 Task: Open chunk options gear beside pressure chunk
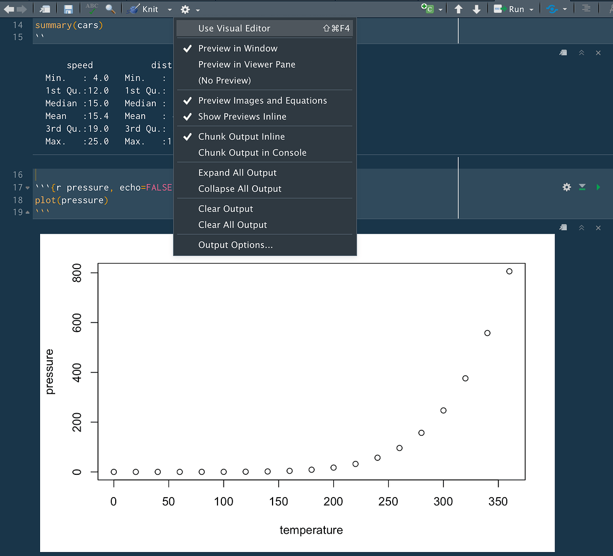pos(566,187)
